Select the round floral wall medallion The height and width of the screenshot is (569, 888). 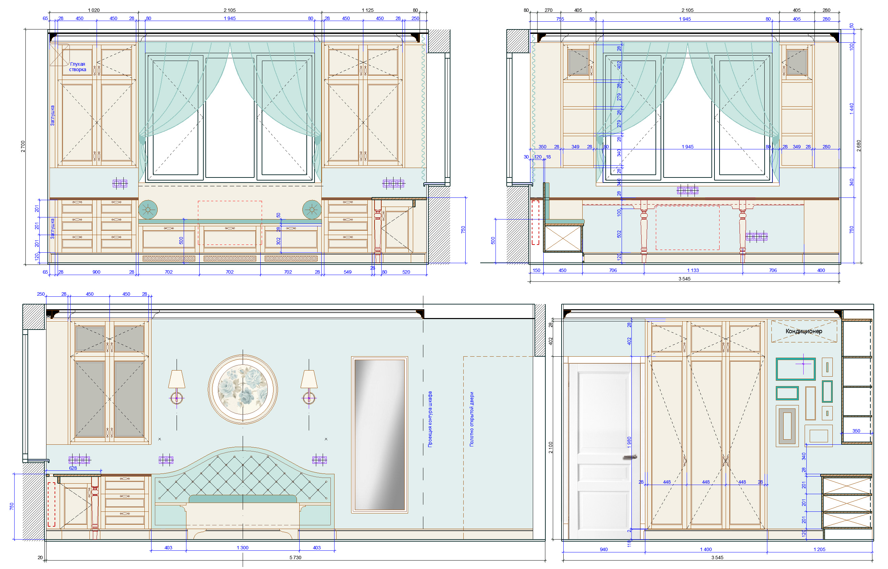(x=243, y=389)
